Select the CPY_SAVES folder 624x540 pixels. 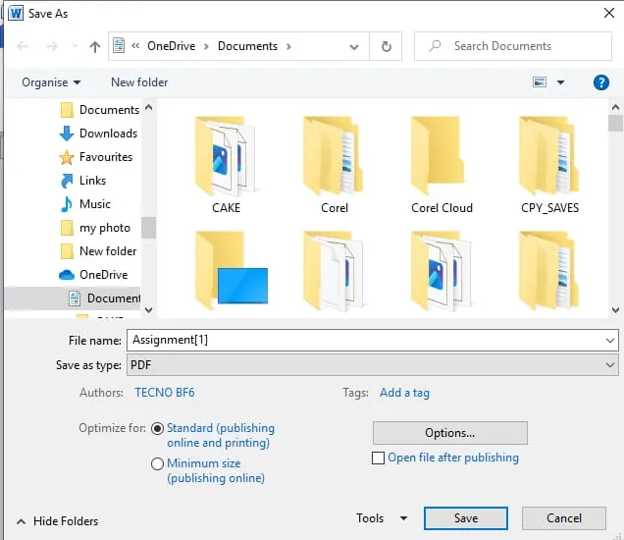click(550, 165)
